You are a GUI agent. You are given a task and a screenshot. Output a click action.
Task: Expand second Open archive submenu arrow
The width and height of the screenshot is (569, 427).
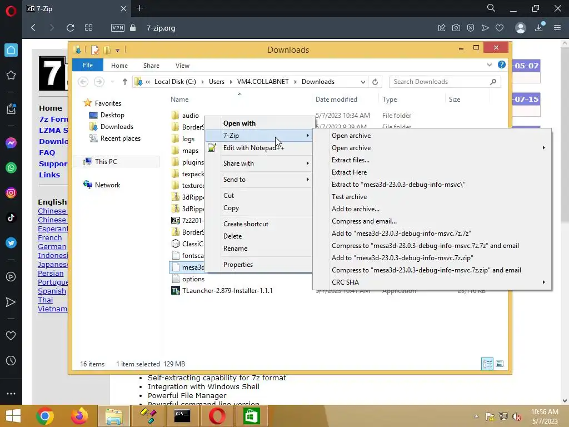[x=543, y=148]
